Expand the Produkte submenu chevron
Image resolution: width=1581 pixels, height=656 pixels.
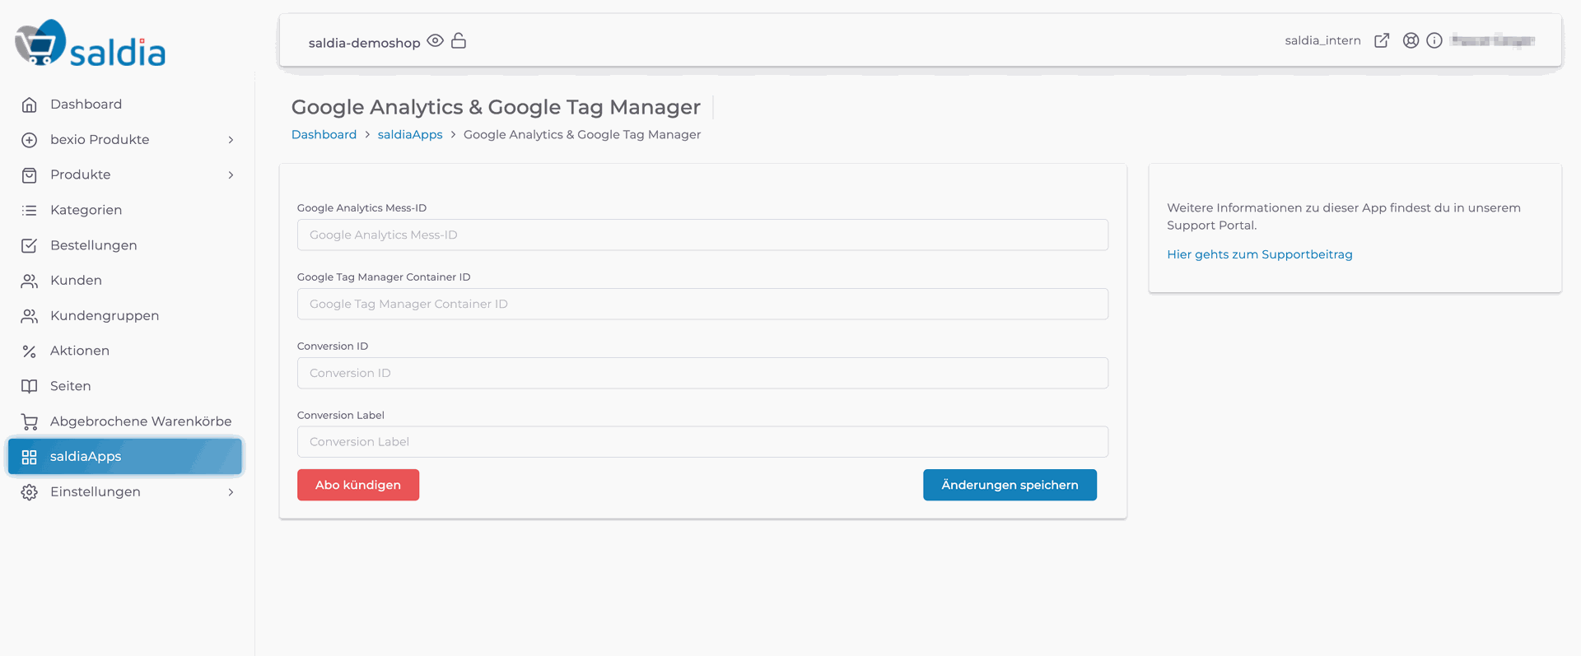point(231,175)
